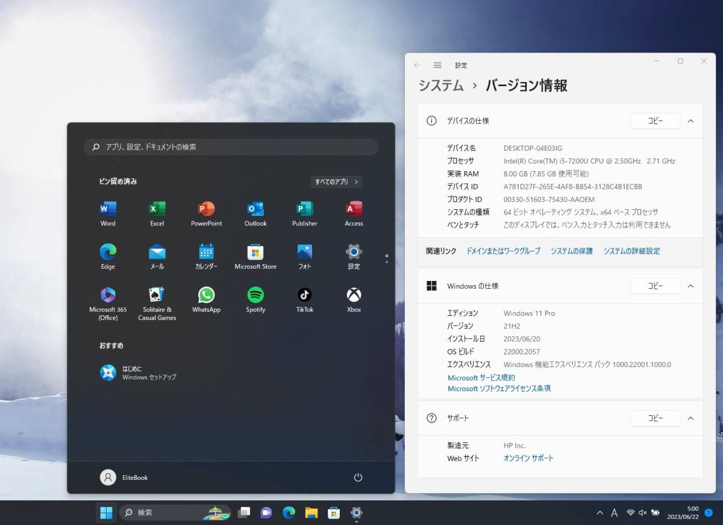Open File Explorer from taskbar
Screen dimensions: 723x525
point(311,512)
